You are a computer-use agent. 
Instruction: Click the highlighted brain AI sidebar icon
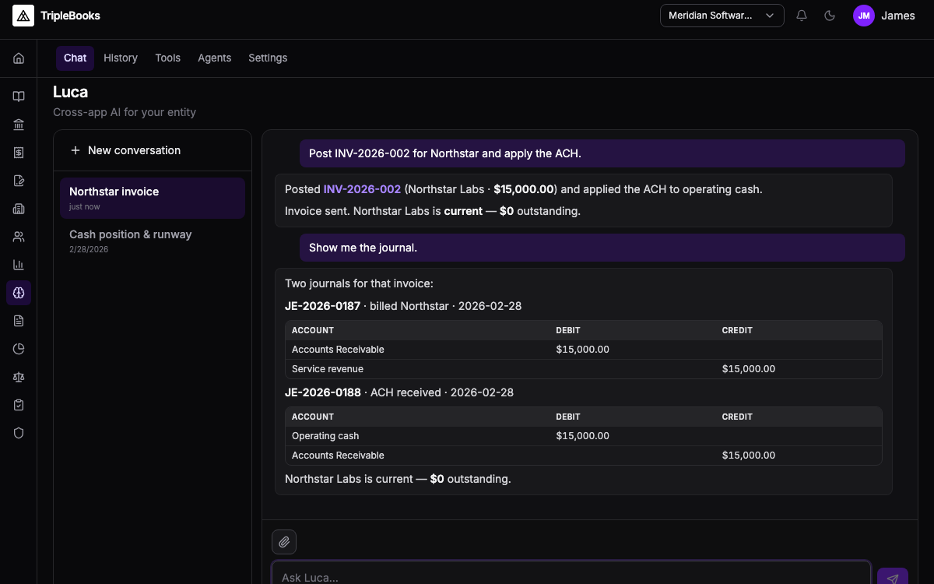coord(19,293)
